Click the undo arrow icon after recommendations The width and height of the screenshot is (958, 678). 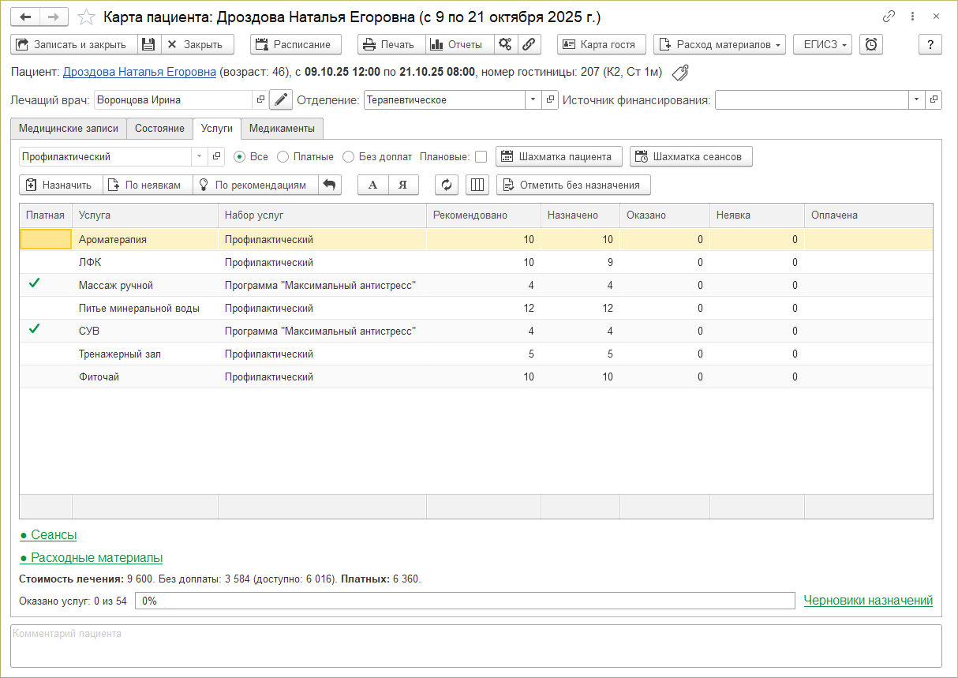coord(330,185)
